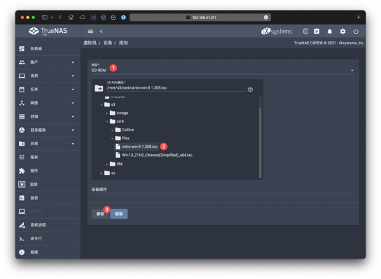Open TrueCommand status icon
The width and height of the screenshot is (381, 279).
tap(305, 31)
